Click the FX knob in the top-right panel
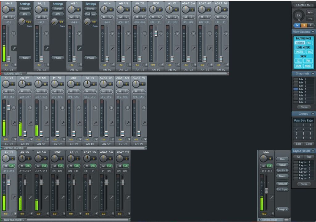Screen dimensions: 316x222 pos(298,15)
